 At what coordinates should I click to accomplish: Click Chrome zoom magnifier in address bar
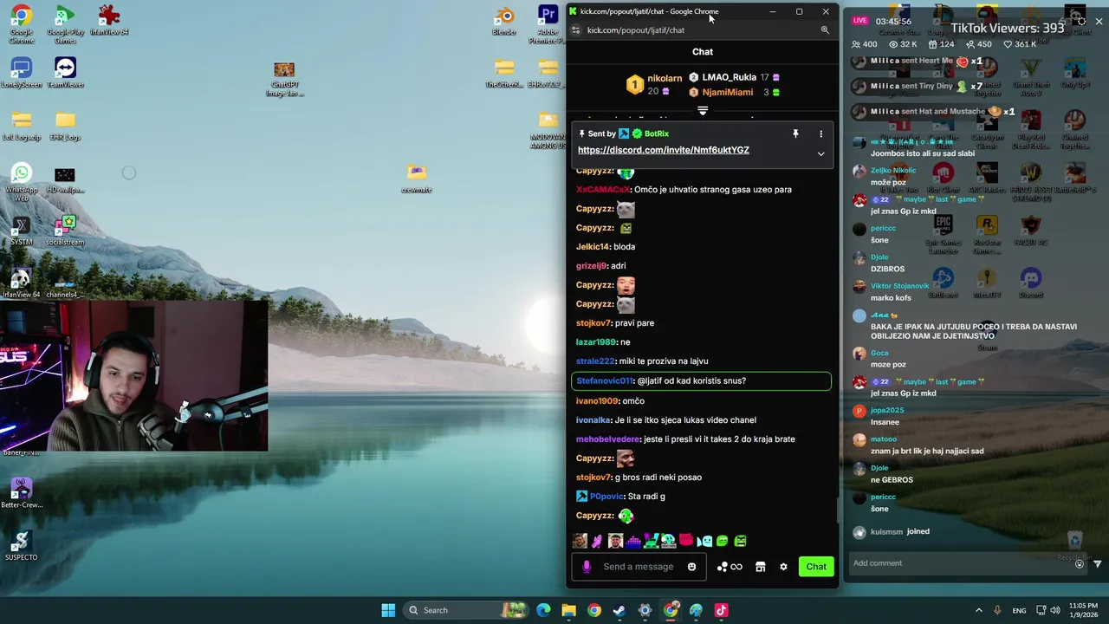point(825,30)
